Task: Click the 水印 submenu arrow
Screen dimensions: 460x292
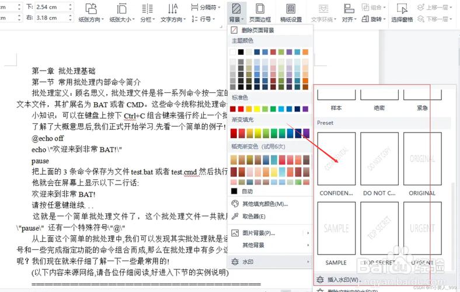Action: click(x=308, y=262)
